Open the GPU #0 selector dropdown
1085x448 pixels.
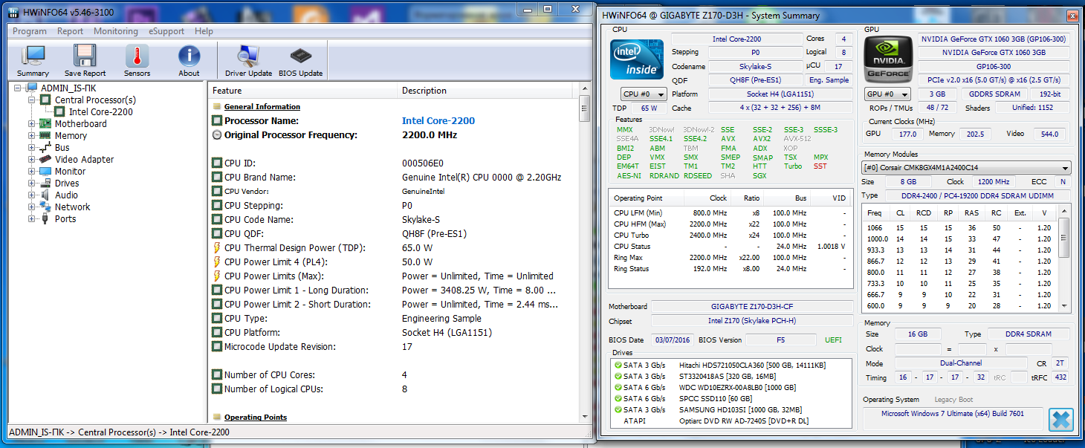887,94
